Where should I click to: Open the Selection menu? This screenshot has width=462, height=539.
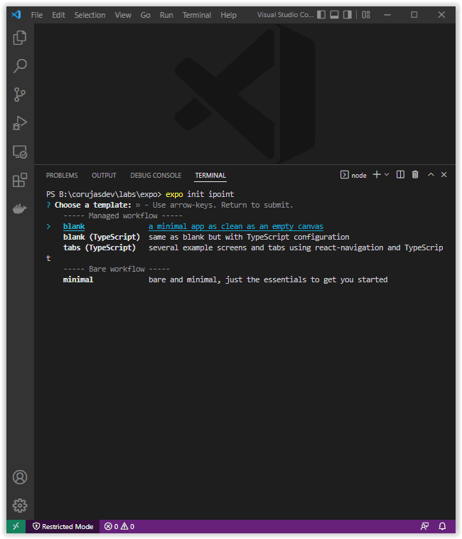(x=90, y=15)
